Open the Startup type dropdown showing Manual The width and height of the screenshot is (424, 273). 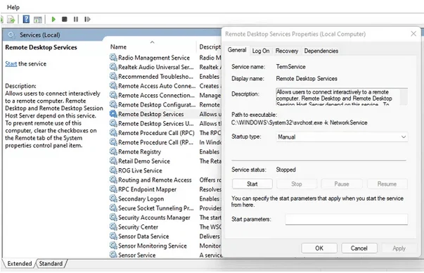coord(342,137)
